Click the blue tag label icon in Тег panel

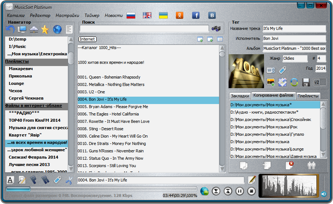282,70
